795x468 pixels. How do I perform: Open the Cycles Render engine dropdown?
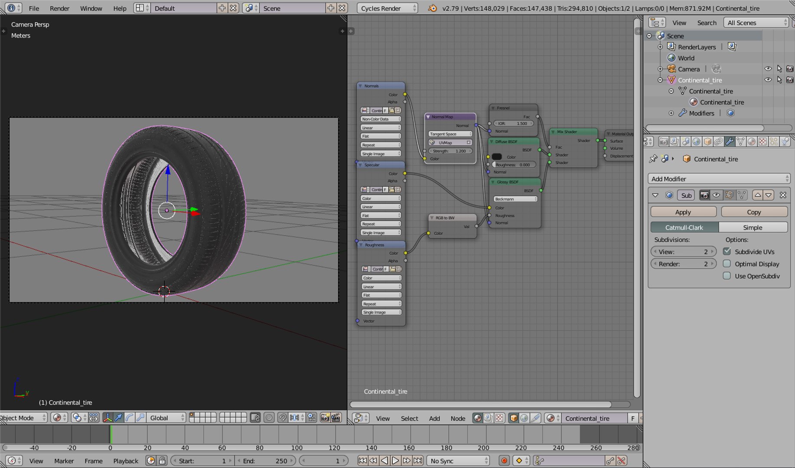pyautogui.click(x=387, y=8)
